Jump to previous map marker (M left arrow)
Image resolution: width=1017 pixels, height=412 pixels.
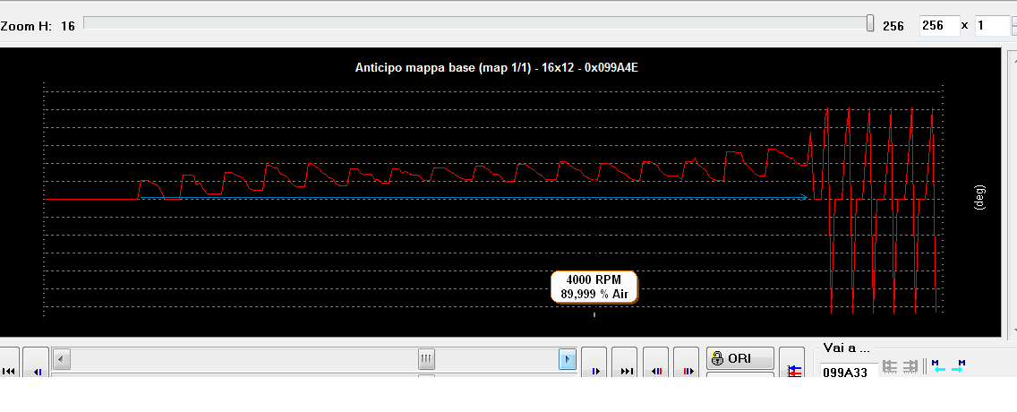coord(937,366)
